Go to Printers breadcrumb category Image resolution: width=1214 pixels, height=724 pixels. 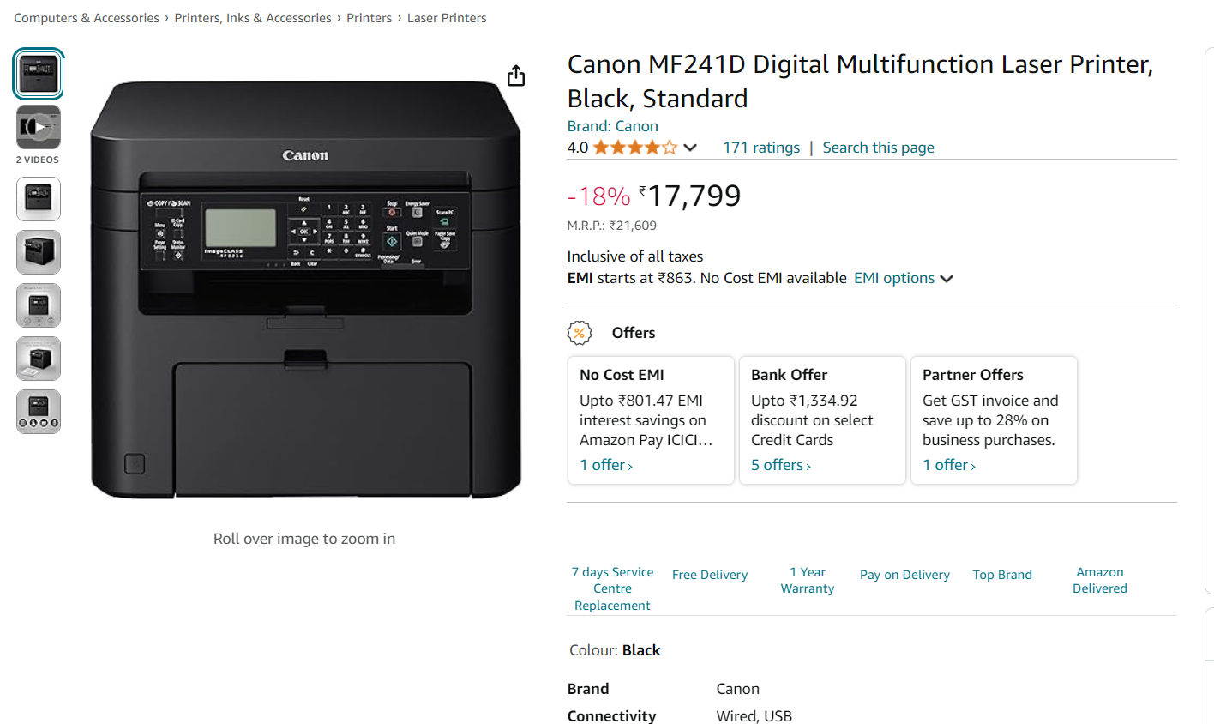pyautogui.click(x=369, y=18)
